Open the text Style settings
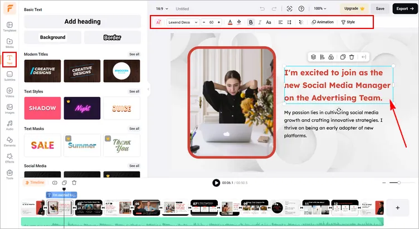 (x=348, y=22)
